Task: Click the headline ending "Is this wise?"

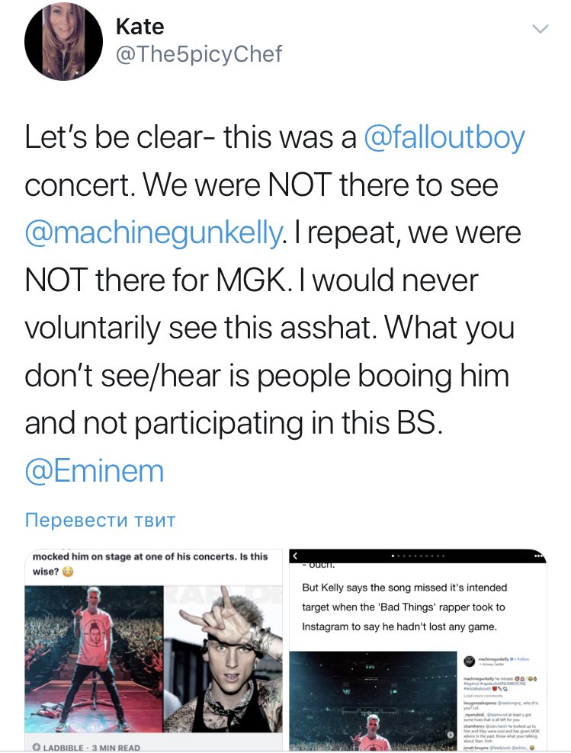Action: click(145, 565)
